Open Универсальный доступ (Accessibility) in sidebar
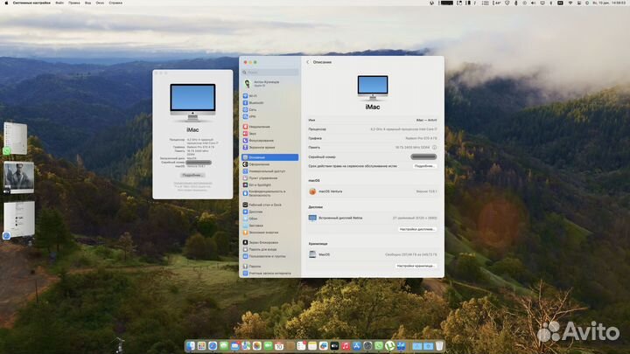This screenshot has height=354, width=630. [270, 171]
